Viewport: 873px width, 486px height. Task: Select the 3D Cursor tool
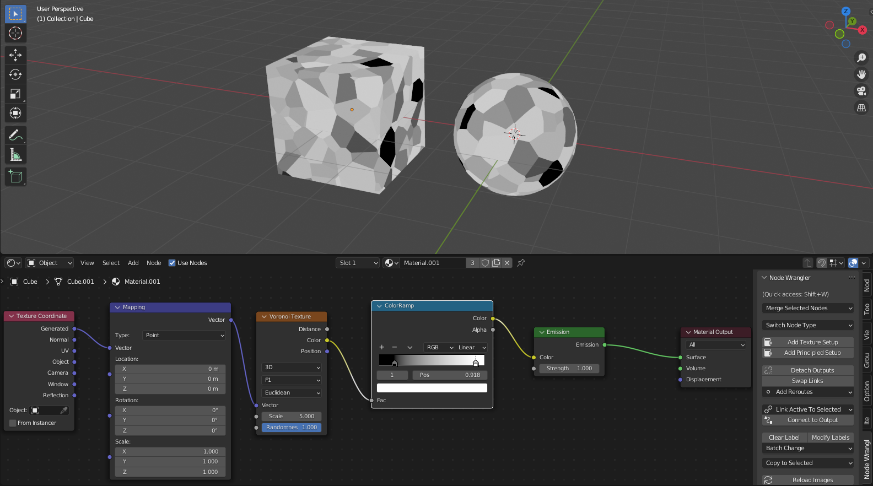pos(15,33)
